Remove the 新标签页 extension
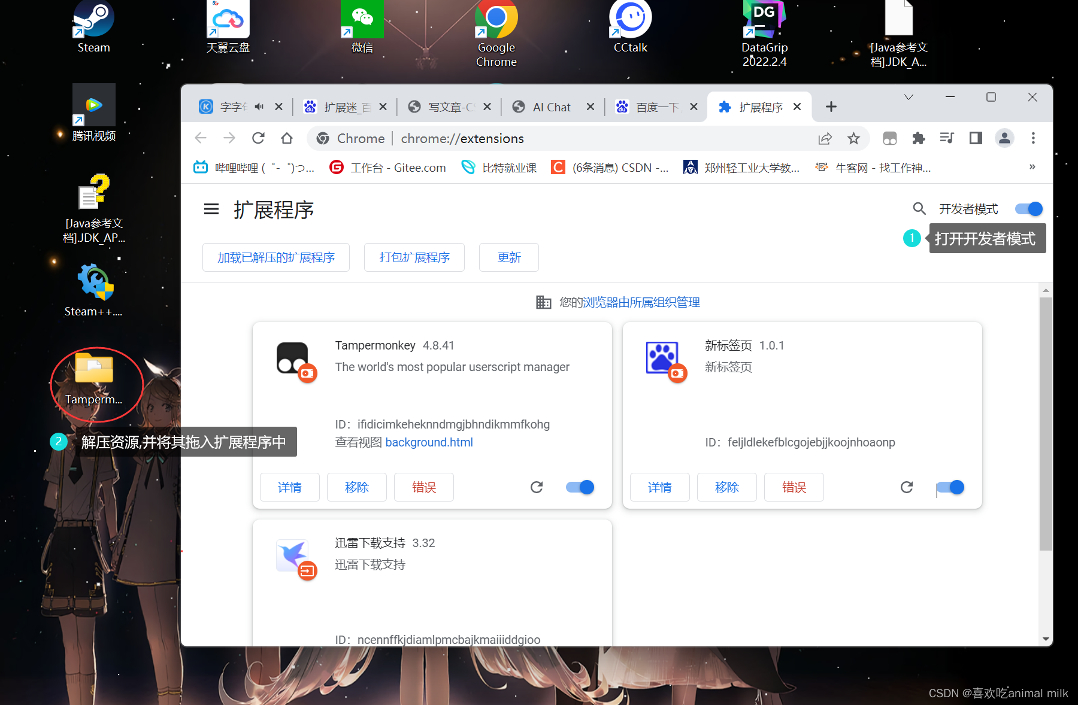 [727, 487]
